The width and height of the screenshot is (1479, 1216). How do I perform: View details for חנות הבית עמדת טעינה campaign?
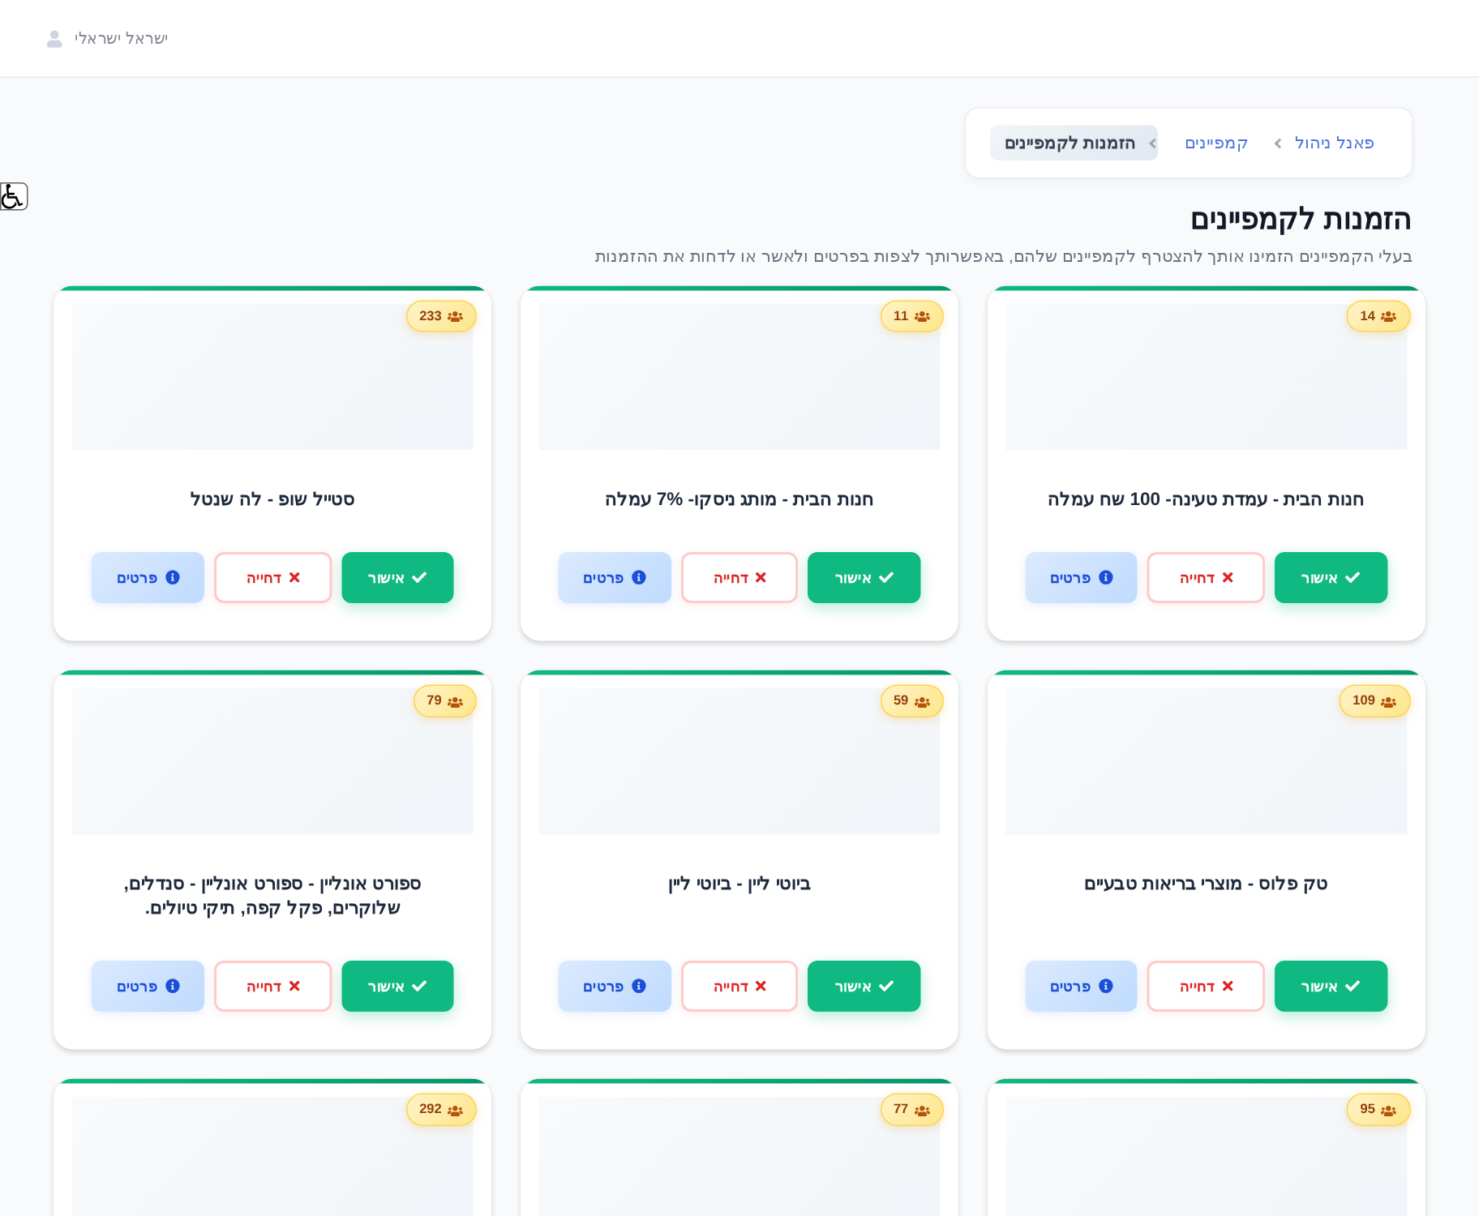[x=1081, y=577]
